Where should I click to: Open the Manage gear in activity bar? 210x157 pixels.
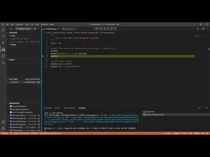3,128
